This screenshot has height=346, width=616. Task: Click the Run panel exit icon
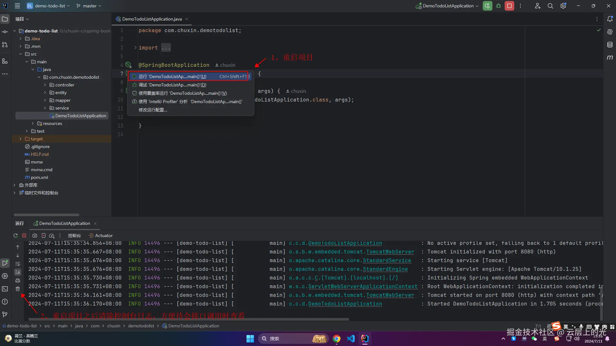click(43, 235)
